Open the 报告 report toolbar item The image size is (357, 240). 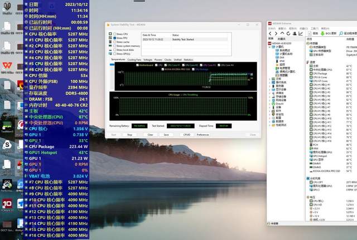click(313, 33)
